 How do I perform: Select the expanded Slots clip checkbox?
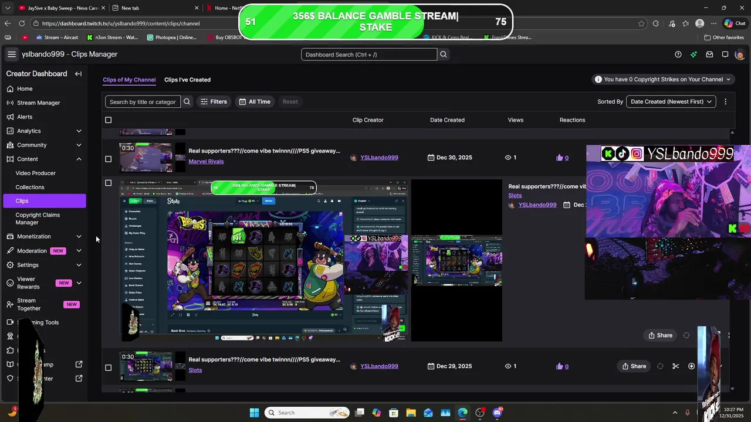(108, 183)
